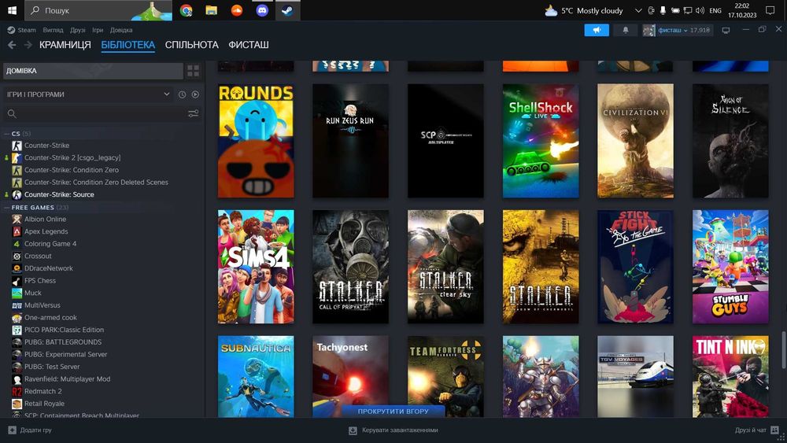Click Apex Legends icon in list
The height and width of the screenshot is (443, 787).
pyautogui.click(x=17, y=231)
